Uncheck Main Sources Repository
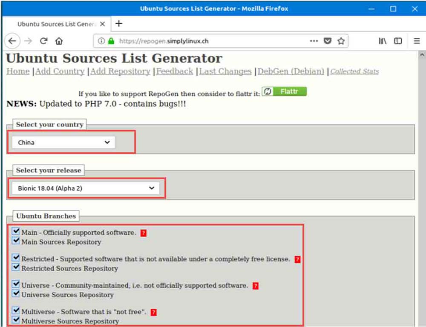426x327 pixels. (16, 241)
